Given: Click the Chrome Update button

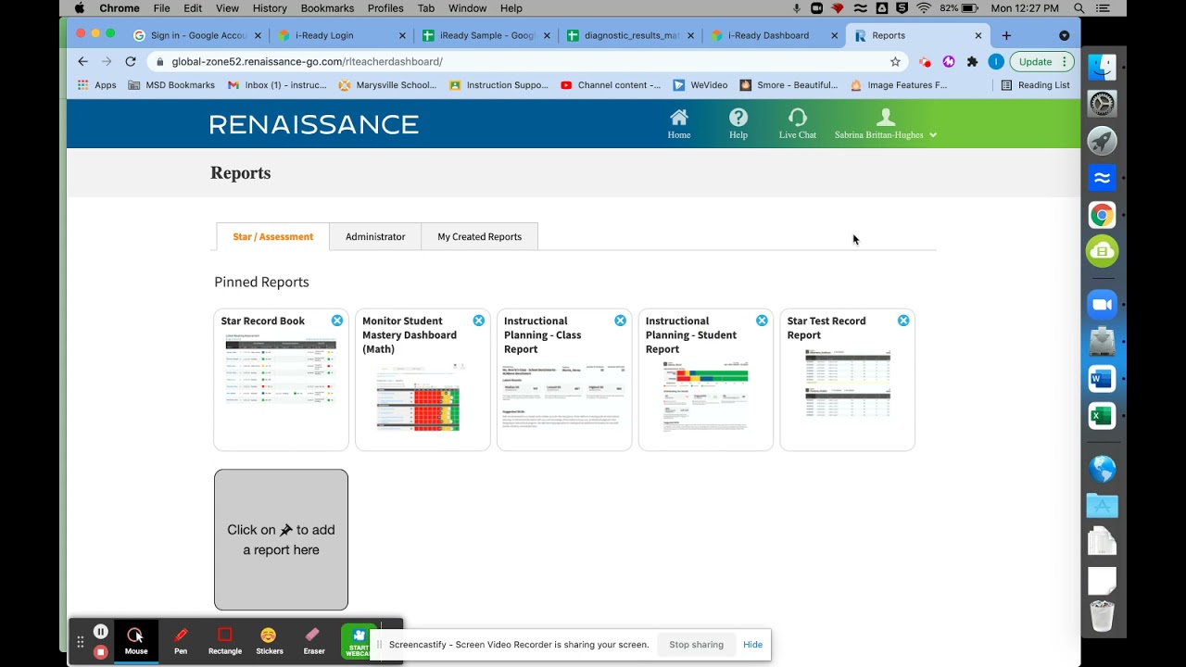Looking at the screenshot, I should click(1041, 61).
